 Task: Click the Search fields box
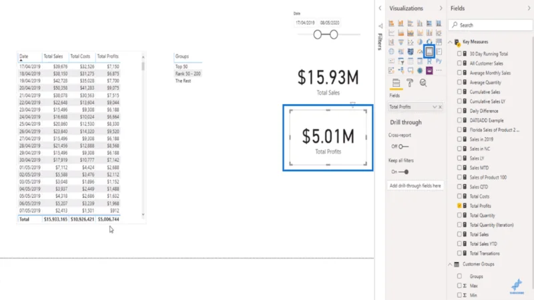pos(491,25)
